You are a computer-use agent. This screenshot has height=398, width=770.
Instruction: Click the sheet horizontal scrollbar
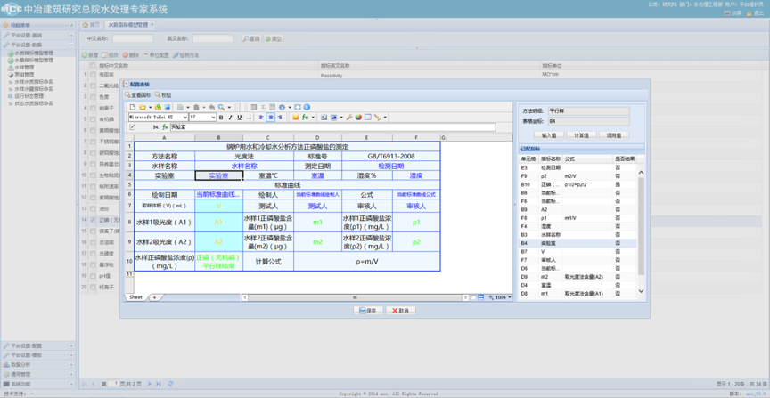click(x=356, y=297)
